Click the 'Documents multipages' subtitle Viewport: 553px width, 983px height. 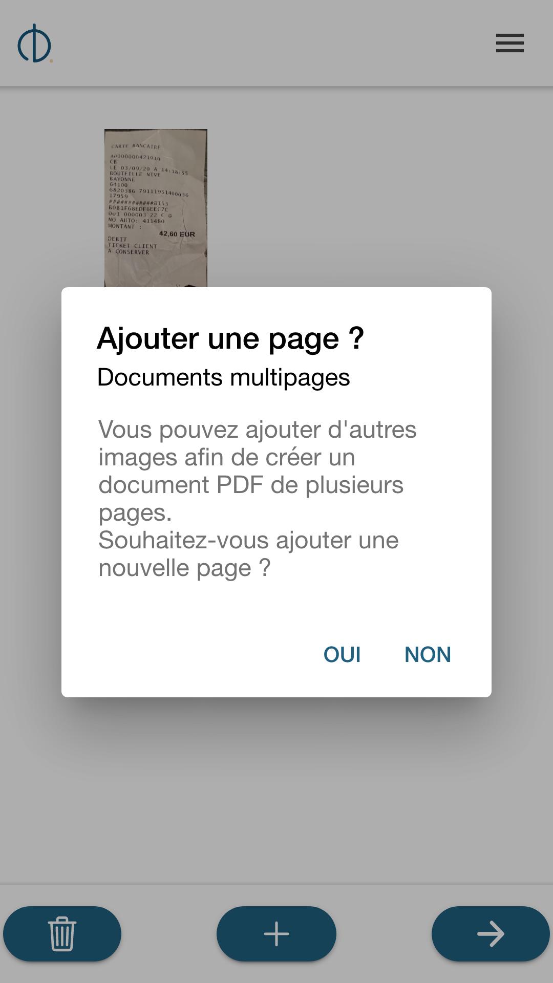click(x=224, y=377)
